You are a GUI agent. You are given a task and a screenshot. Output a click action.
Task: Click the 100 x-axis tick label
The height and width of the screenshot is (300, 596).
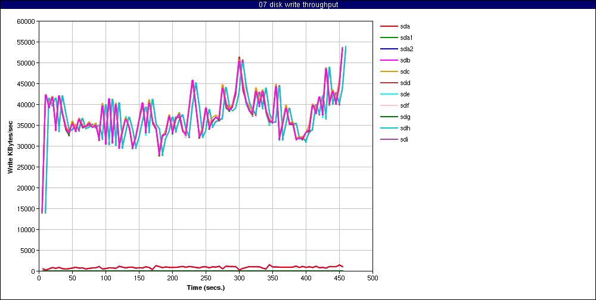point(105,278)
